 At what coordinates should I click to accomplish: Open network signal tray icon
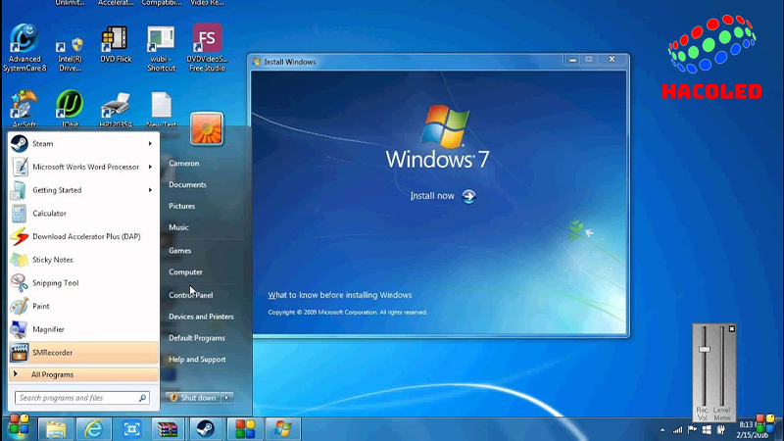point(677,429)
